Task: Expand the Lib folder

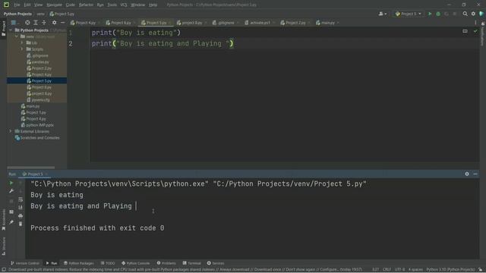Action: 22,42
